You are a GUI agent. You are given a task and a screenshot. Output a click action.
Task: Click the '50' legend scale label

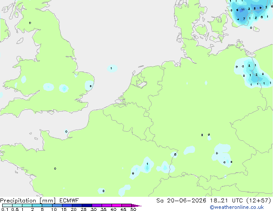133,209
